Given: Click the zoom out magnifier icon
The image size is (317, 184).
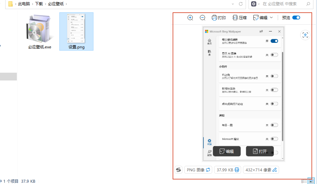Looking at the screenshot, I should point(202,18).
